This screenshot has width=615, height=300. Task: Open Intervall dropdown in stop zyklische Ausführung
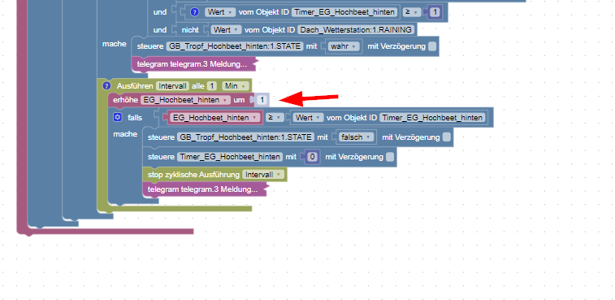tap(263, 174)
